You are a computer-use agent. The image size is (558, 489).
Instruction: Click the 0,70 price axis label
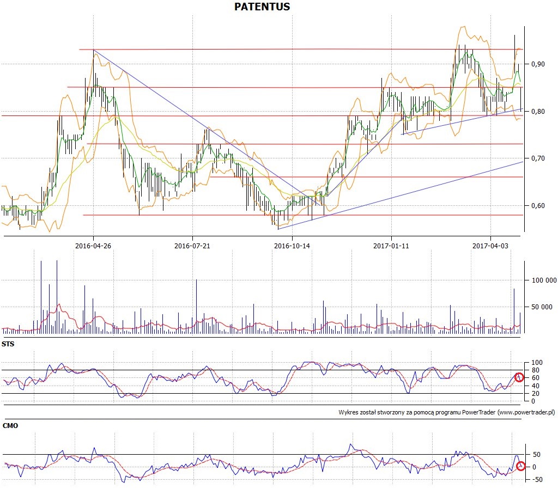tap(538, 158)
